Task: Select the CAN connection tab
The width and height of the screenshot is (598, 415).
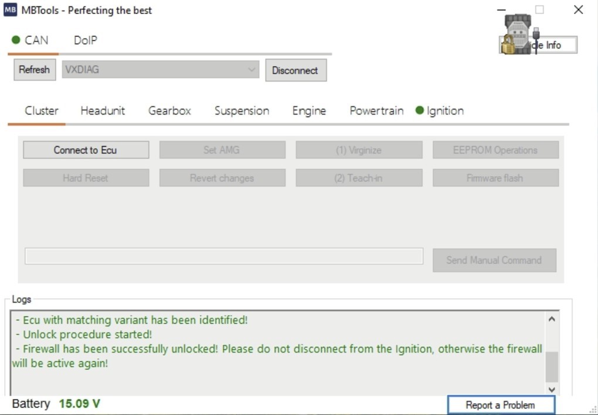Action: (36, 40)
